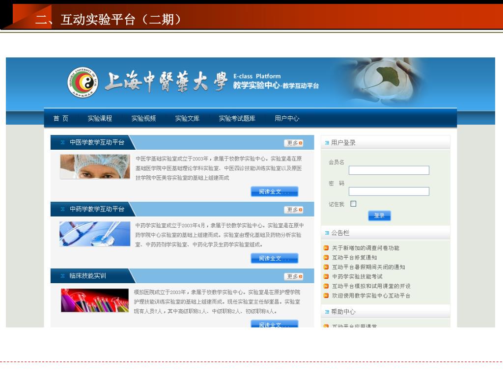
Task: Click orange bullet icon beside 欢迎使用教学实验中心互动平台
Action: (326, 296)
